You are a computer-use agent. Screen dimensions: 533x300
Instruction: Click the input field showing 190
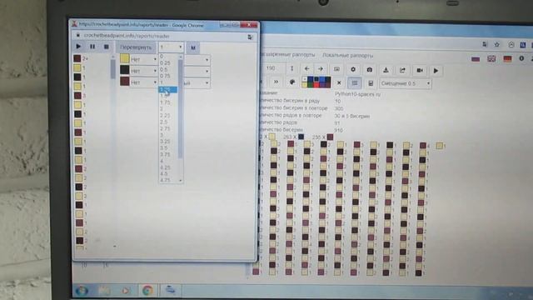point(272,68)
